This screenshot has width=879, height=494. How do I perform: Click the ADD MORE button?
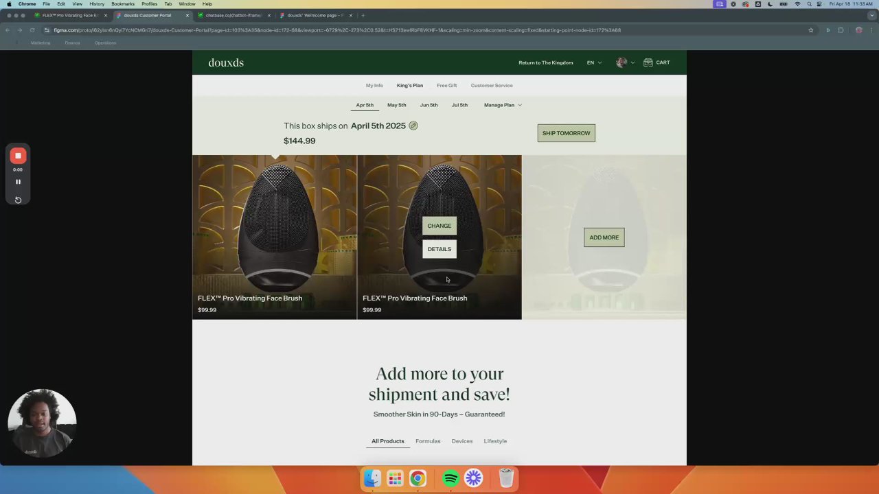coord(604,237)
